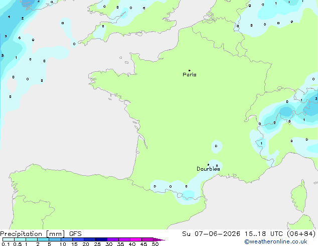Pick the 10–15 mm legend swatch
Image resolution: width=318 pixels, height=246 pixels.
[x=67, y=239]
